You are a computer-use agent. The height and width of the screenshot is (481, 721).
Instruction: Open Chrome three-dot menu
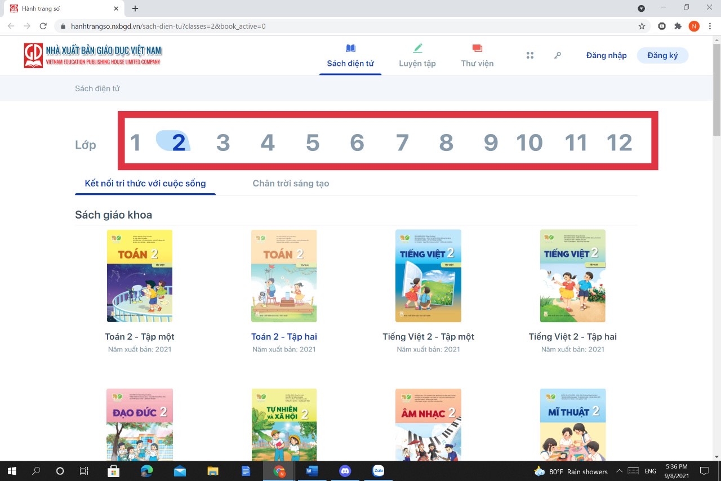pyautogui.click(x=710, y=26)
